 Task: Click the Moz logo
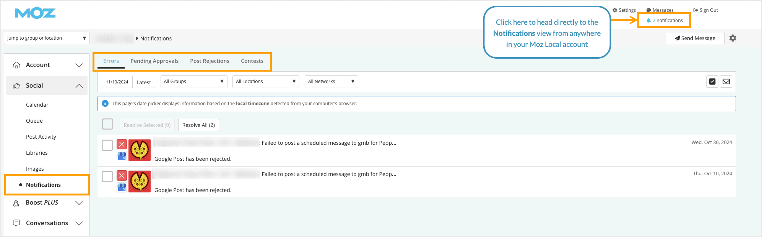coord(35,13)
